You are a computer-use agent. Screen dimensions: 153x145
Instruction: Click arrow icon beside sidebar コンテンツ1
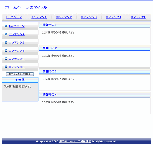[x=6, y=34]
